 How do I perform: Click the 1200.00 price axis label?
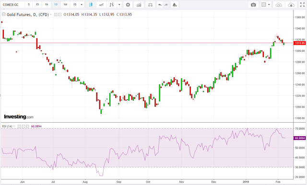pyautogui.click(x=300, y=107)
